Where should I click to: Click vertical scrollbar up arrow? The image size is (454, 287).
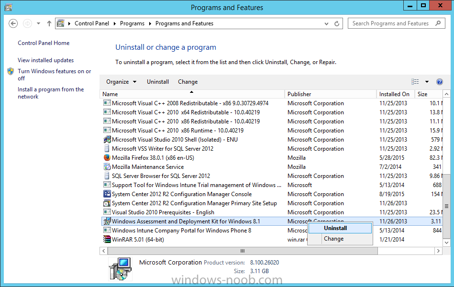tap(446, 94)
